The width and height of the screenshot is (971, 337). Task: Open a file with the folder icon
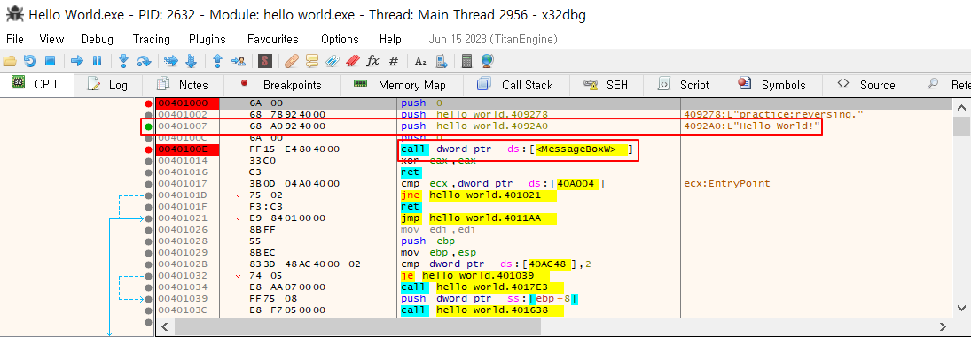(9, 61)
